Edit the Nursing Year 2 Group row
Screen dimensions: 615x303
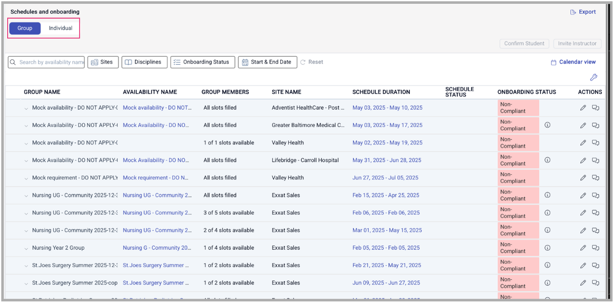click(583, 248)
